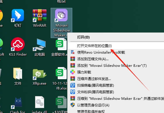This screenshot has height=113, width=164.
Task: Select the 全部软件 spreadsheet file icon
Action: (x=61, y=44)
